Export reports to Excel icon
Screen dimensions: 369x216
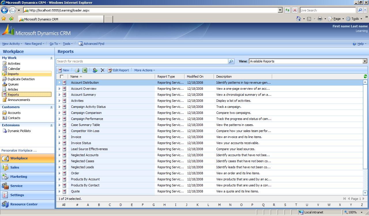click(x=85, y=70)
